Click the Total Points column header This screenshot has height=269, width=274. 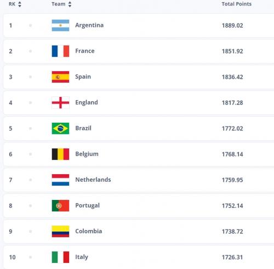pos(237,4)
